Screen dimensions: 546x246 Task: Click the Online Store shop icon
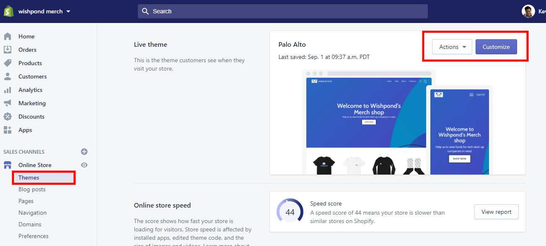coord(8,165)
